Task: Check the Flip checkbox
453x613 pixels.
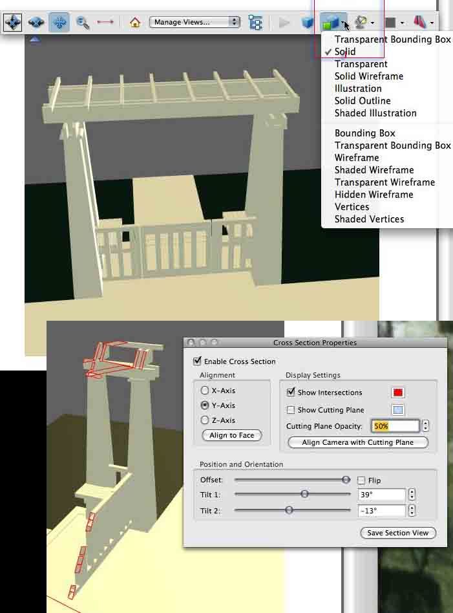Action: click(361, 480)
